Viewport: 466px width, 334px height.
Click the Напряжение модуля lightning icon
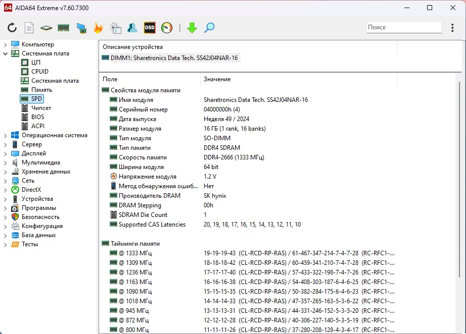pyautogui.click(x=113, y=177)
